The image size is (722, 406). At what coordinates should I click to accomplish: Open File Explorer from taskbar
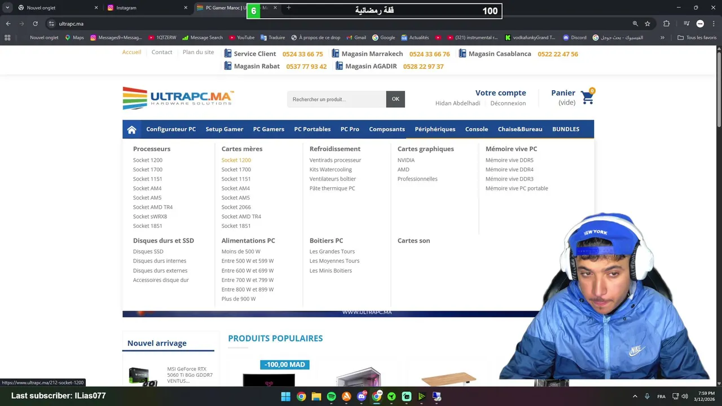[x=316, y=396]
